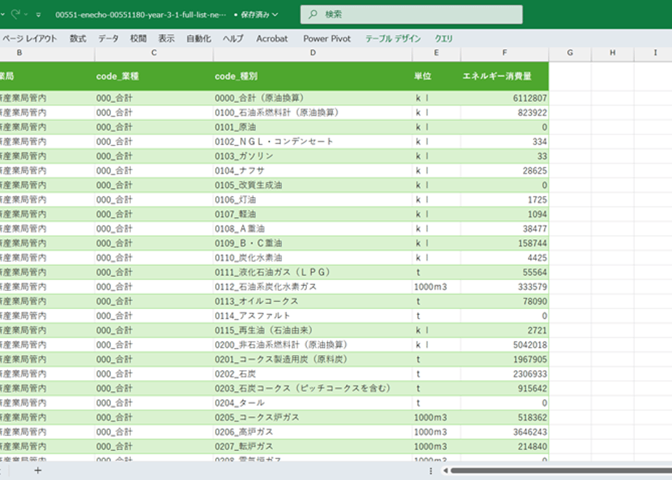Click the エネルギー消費量 header cell
The width and height of the screenshot is (672, 480).
[505, 76]
